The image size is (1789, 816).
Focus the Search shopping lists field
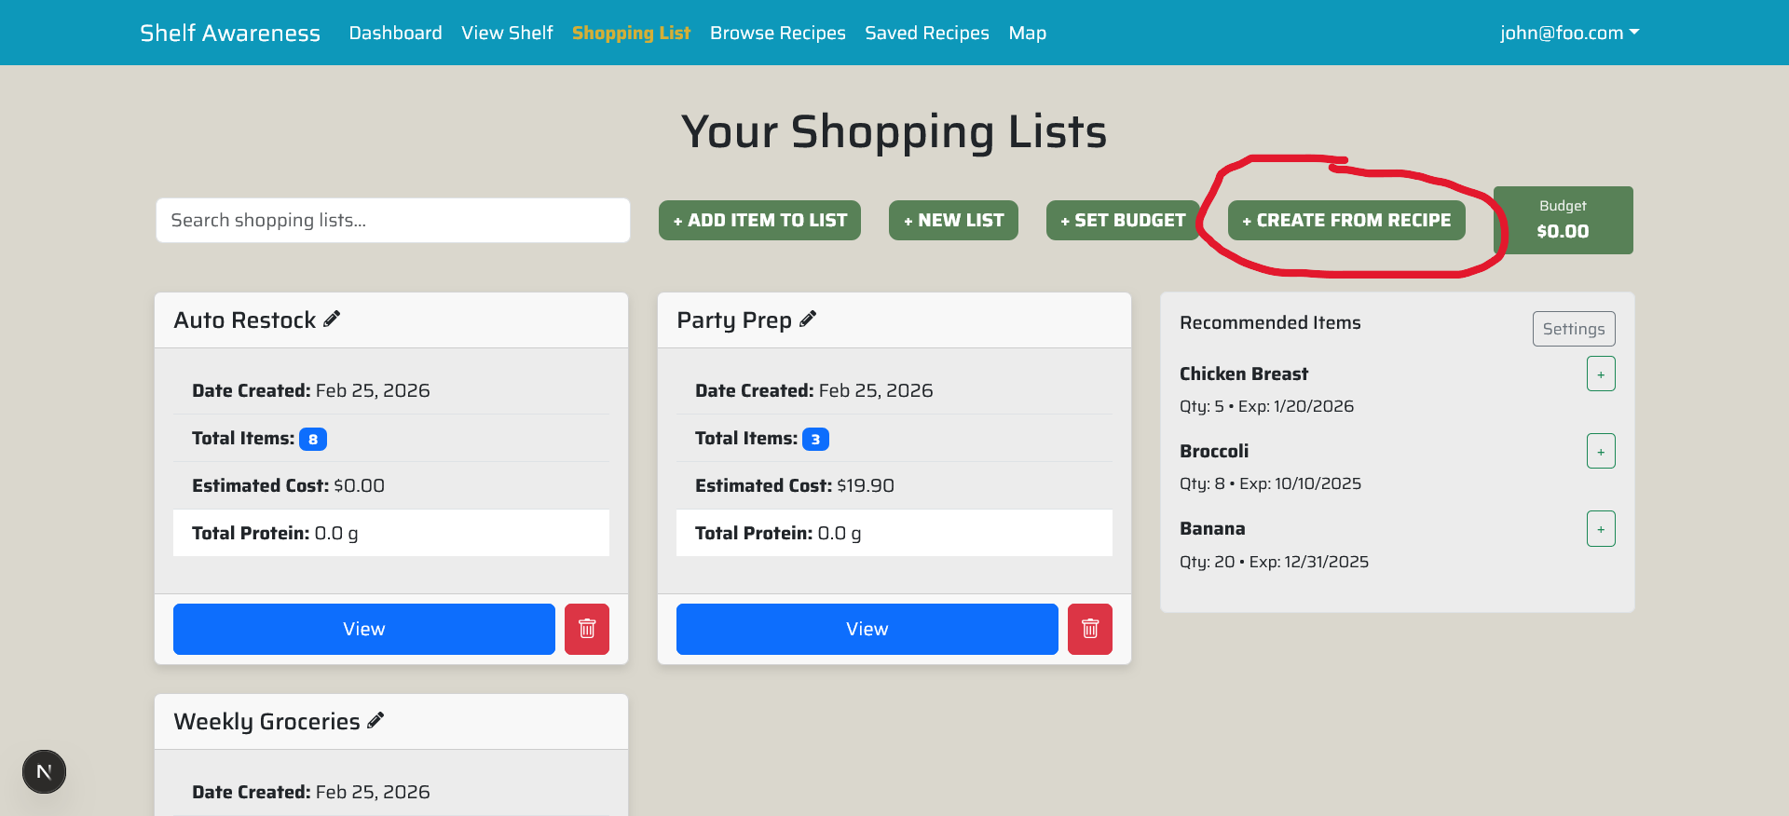coord(392,221)
